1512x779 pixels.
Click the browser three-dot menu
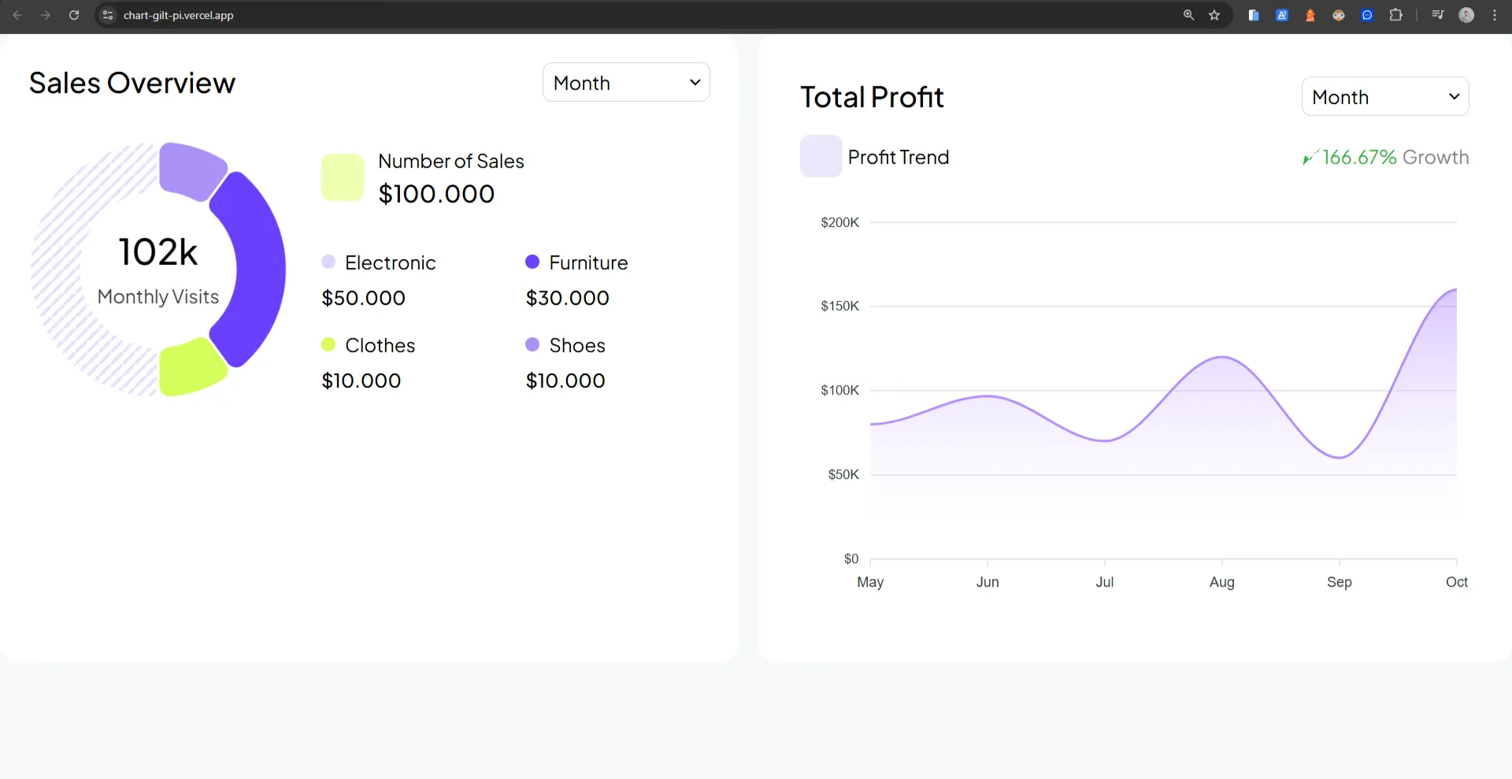click(x=1495, y=15)
